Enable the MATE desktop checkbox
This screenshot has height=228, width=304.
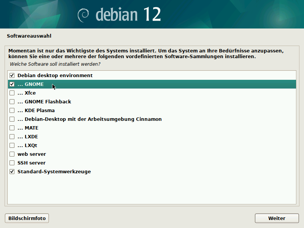coord(12,128)
